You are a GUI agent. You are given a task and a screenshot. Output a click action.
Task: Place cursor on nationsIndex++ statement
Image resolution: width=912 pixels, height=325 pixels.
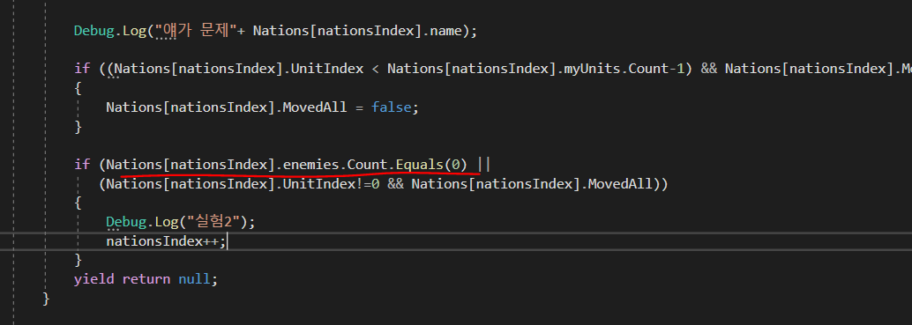(165, 241)
